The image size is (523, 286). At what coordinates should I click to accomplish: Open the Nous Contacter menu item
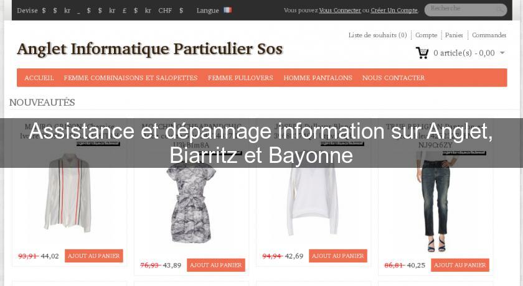tap(393, 78)
